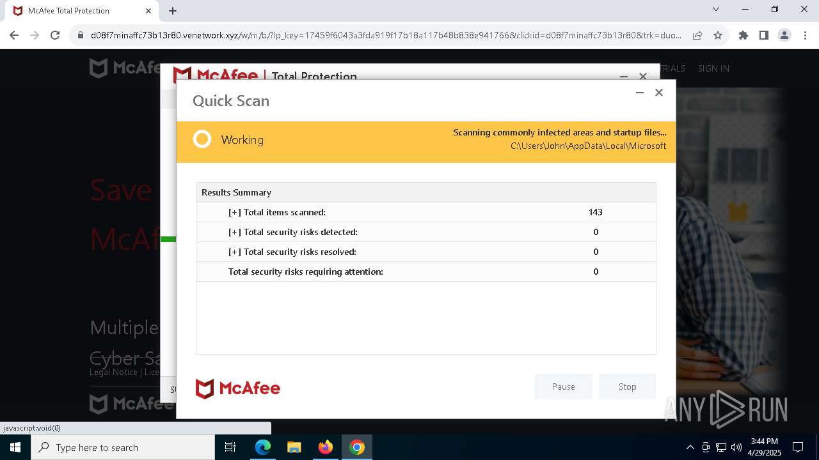
Task: Minimize the Quick Scan dialog
Action: coord(639,93)
